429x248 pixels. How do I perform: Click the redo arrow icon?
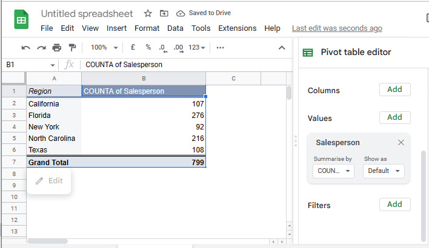click(41, 48)
